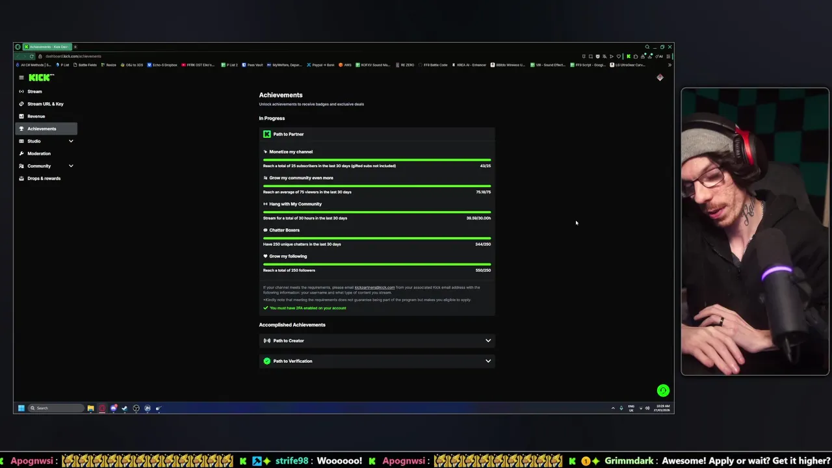832x468 pixels.
Task: Click the heart favorites icon in browser toolbar
Action: pos(618,57)
